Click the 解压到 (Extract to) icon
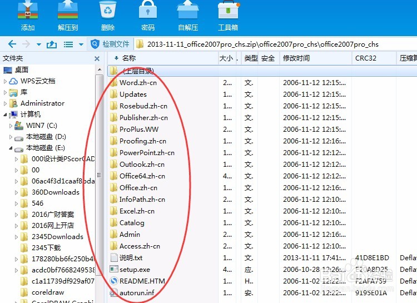 [x=68, y=10]
